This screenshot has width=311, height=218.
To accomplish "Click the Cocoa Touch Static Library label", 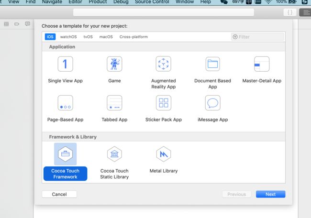I will coord(114,174).
